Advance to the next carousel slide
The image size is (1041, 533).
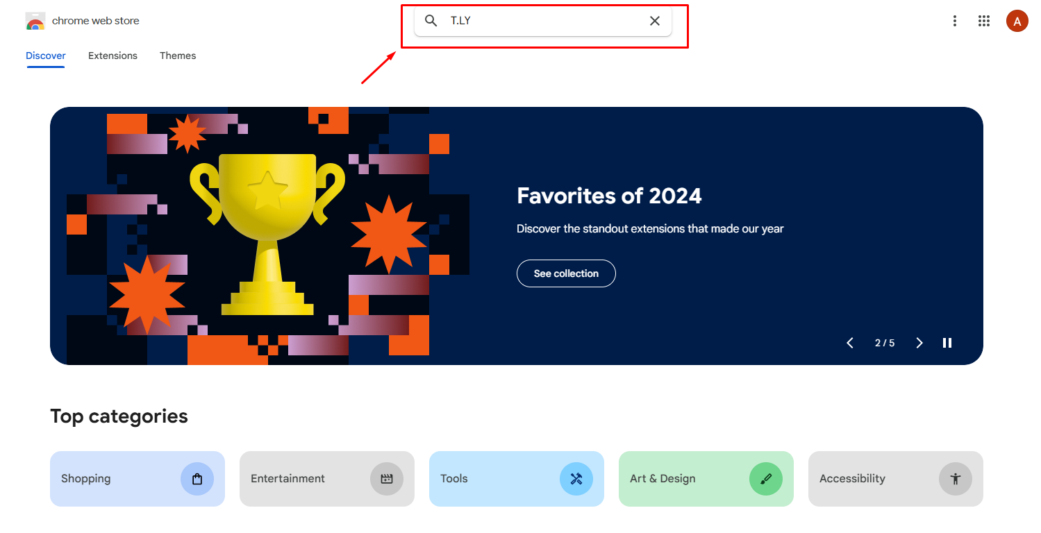pos(919,343)
